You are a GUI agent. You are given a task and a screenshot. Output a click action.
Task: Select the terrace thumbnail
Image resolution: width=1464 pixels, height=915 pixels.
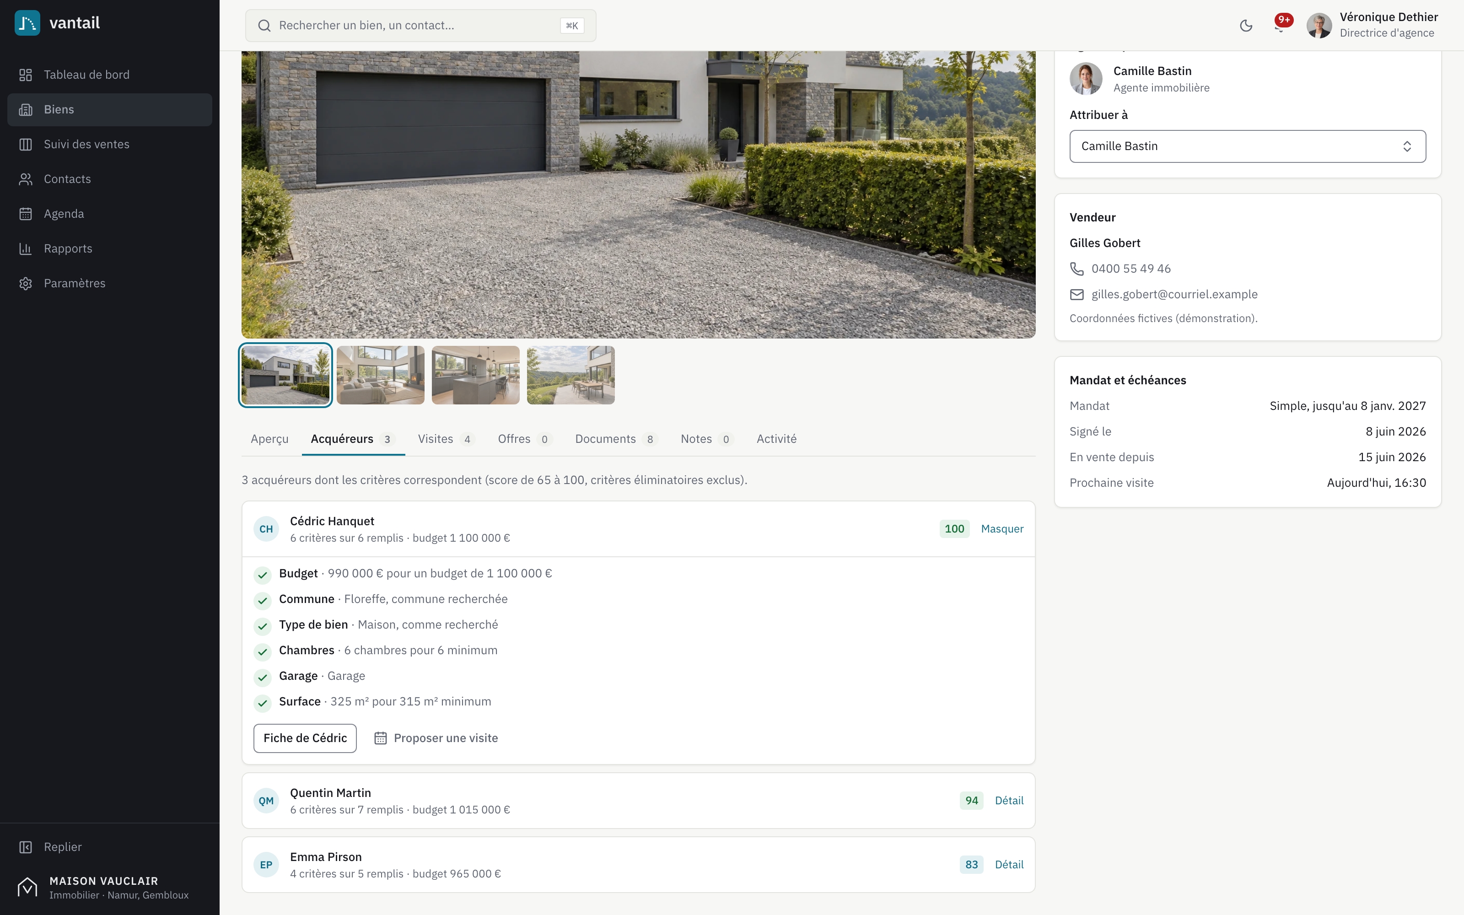pos(571,375)
